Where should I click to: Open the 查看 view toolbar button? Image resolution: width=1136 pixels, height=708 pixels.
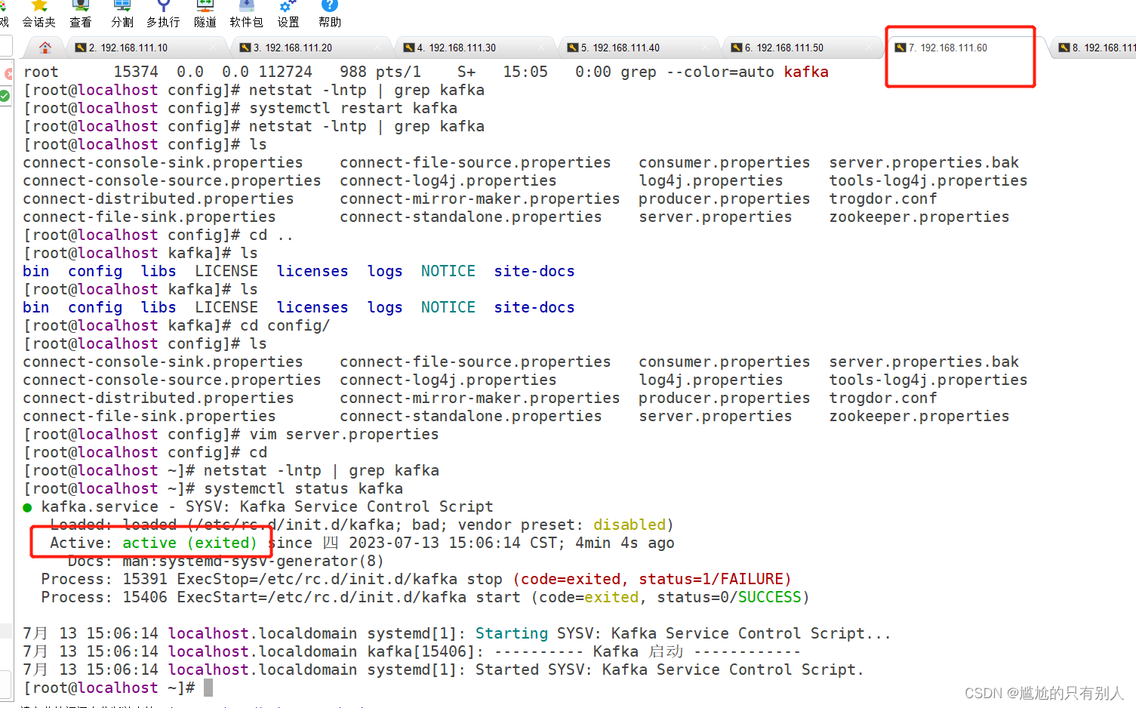(81, 14)
